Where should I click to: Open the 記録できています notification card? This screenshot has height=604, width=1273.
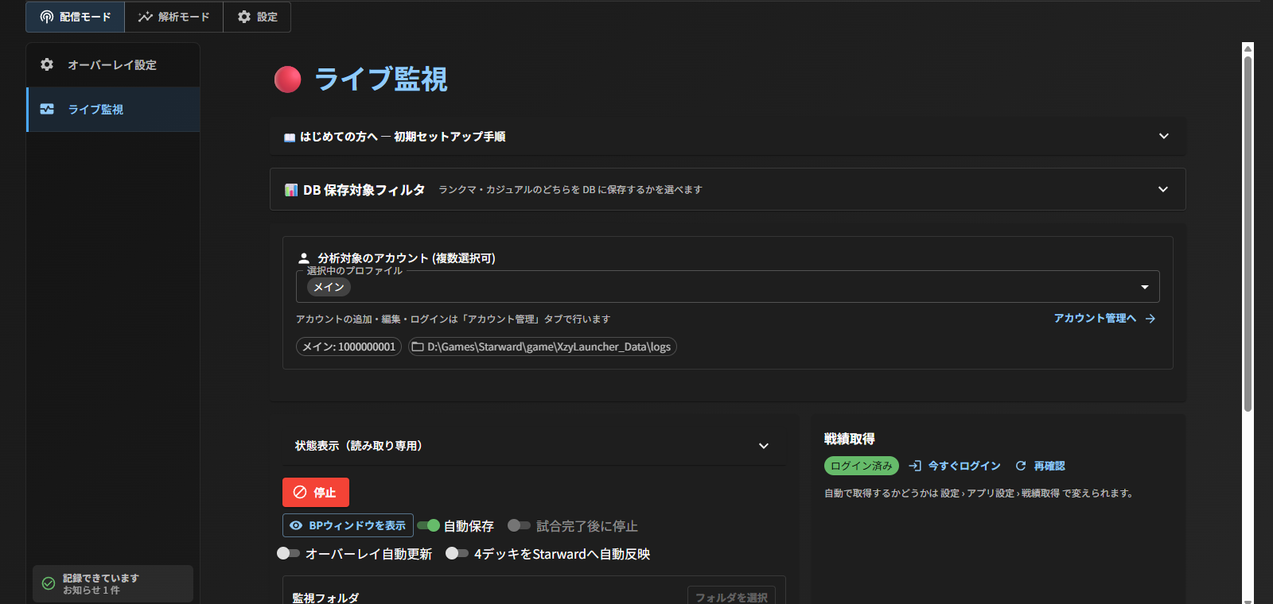(113, 583)
